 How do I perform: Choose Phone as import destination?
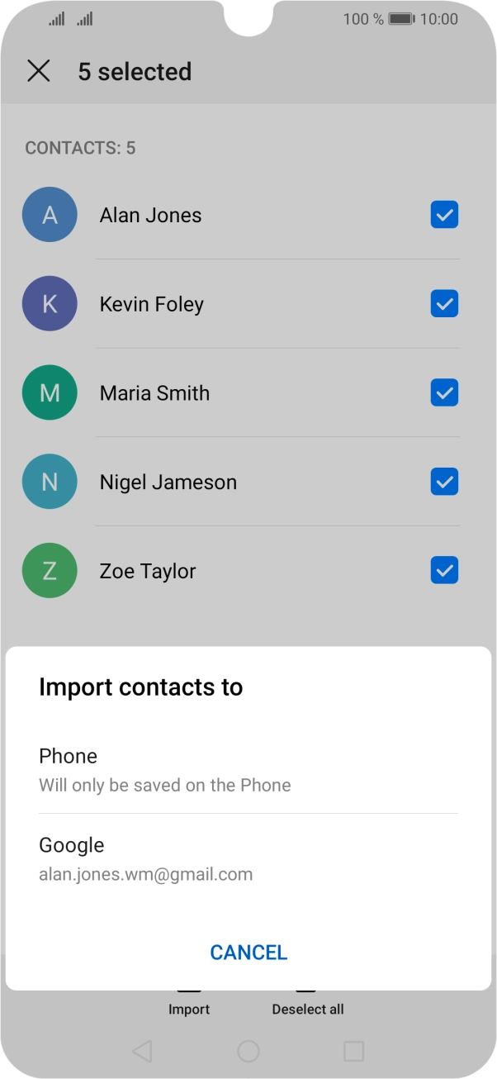(248, 769)
